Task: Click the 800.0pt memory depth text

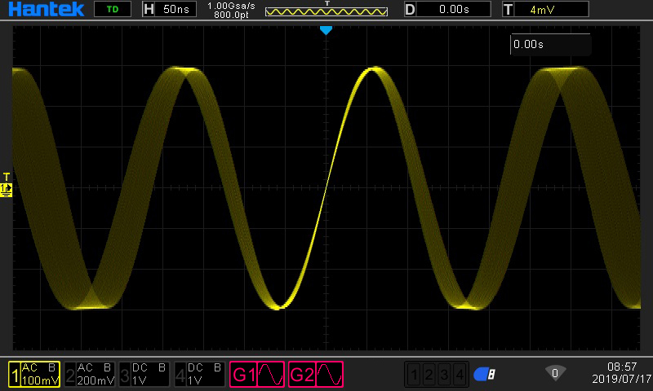Action: pyautogui.click(x=231, y=15)
